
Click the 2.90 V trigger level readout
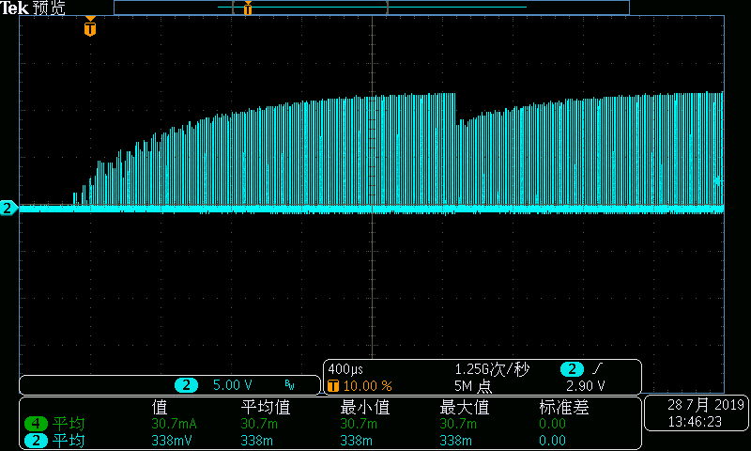coord(585,386)
